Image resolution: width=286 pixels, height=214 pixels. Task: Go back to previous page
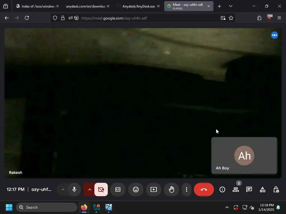[x=7, y=18]
